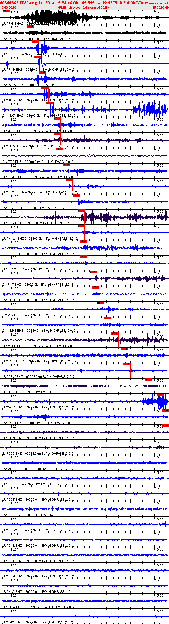The height and width of the screenshot is (624, 169).
Task: Select the xT 4 pick on GNW trace
Action: point(81,211)
